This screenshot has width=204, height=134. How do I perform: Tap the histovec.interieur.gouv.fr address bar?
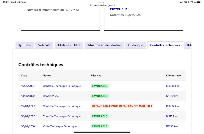pos(102,5)
